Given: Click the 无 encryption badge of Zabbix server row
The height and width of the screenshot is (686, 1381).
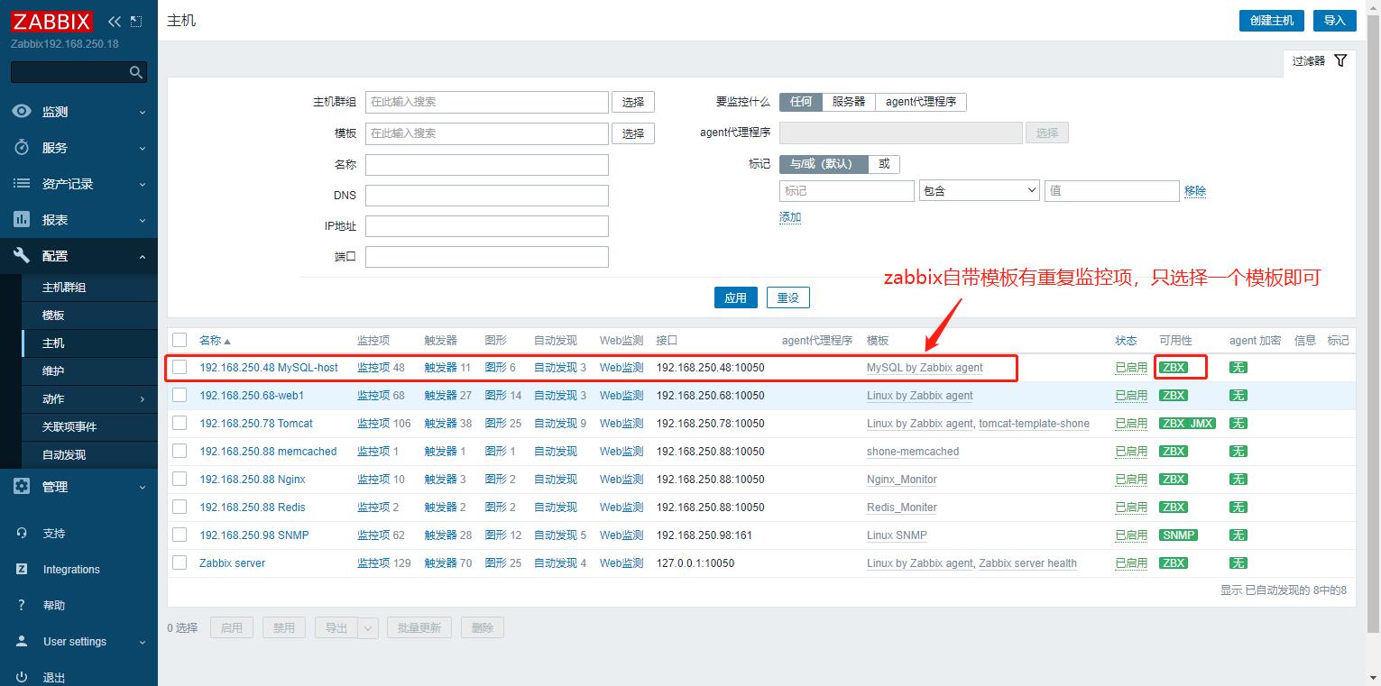Looking at the screenshot, I should click(x=1238, y=563).
